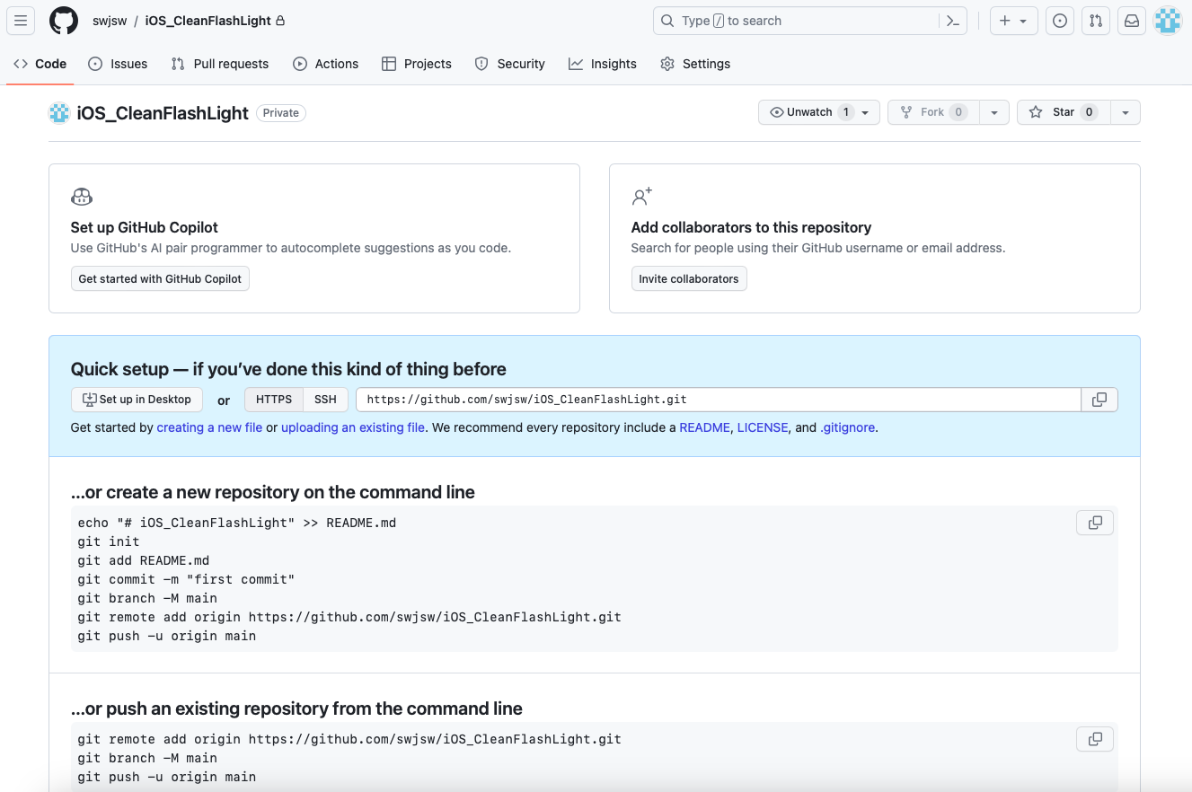Select the Code tab
The image size is (1192, 792).
tap(40, 64)
